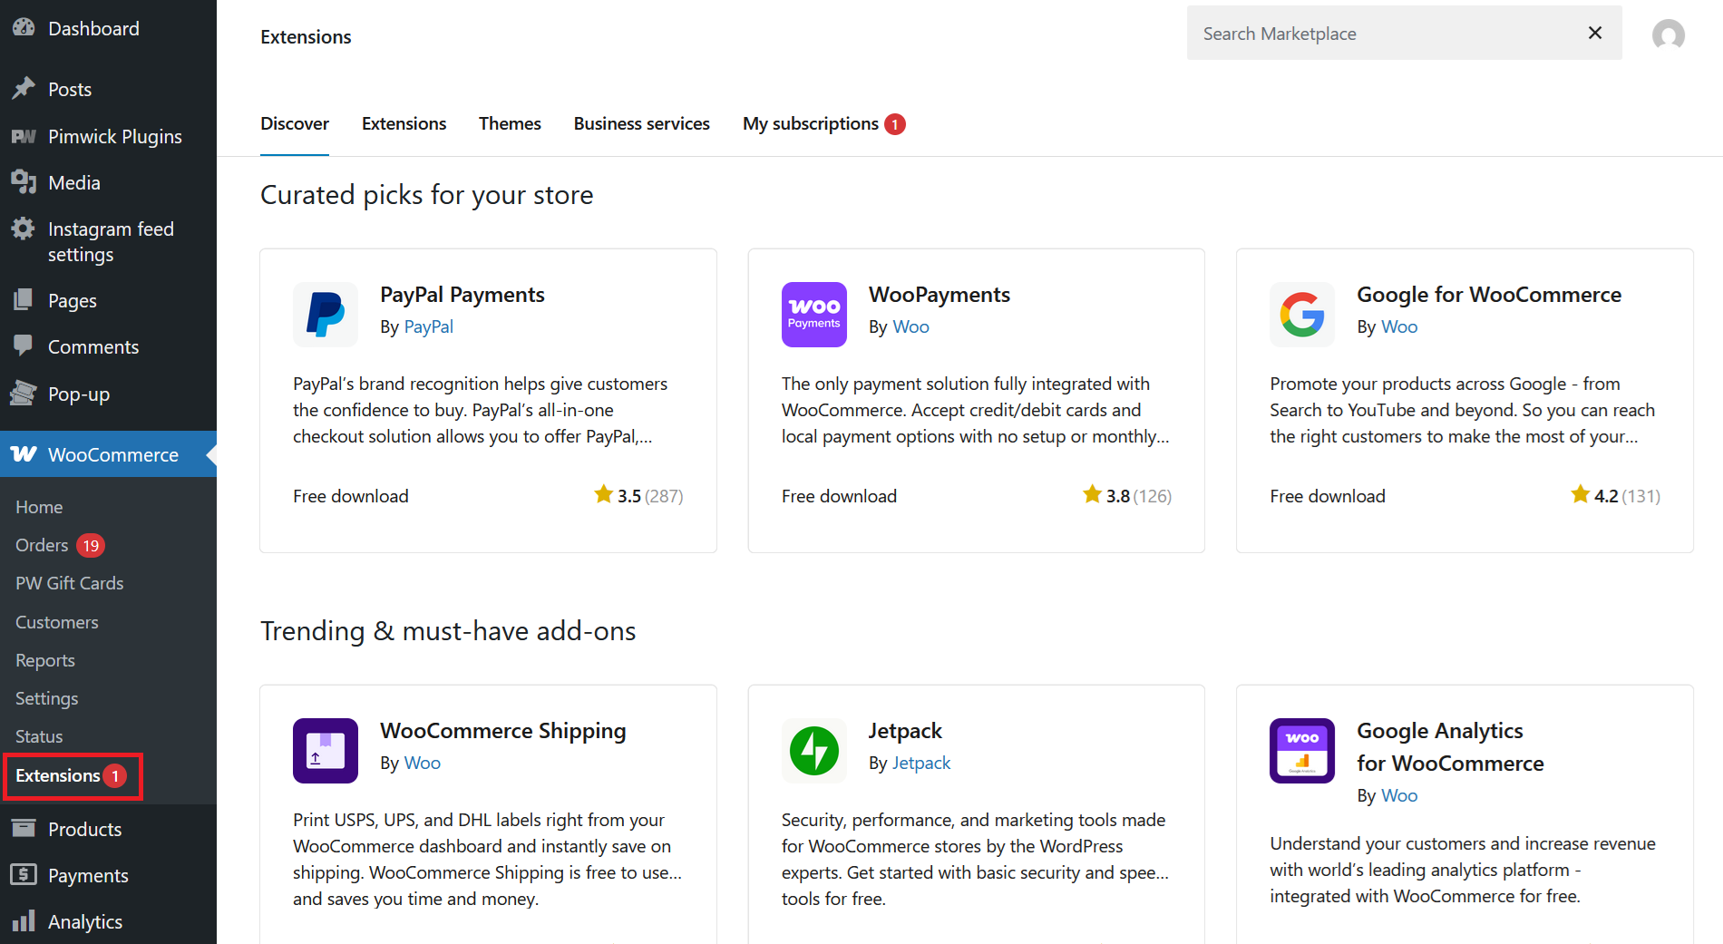Click the My subscriptions notification badge

point(895,124)
